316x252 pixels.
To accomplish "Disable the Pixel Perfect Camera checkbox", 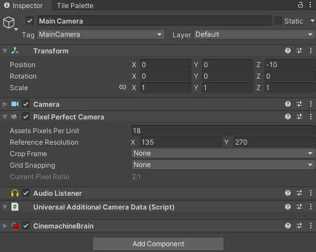I will coord(26,117).
